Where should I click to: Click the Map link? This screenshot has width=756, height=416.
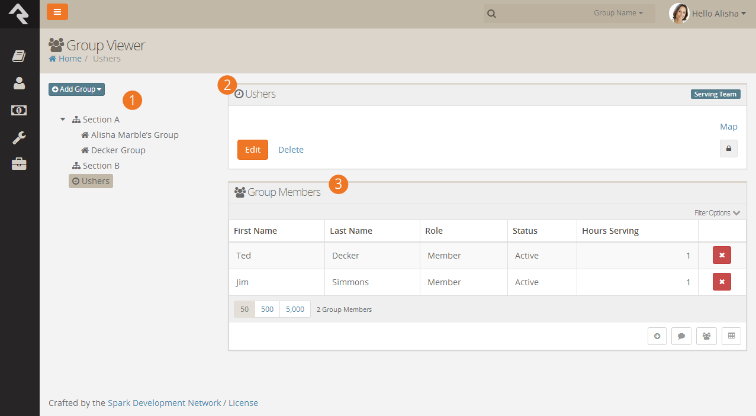click(x=729, y=127)
